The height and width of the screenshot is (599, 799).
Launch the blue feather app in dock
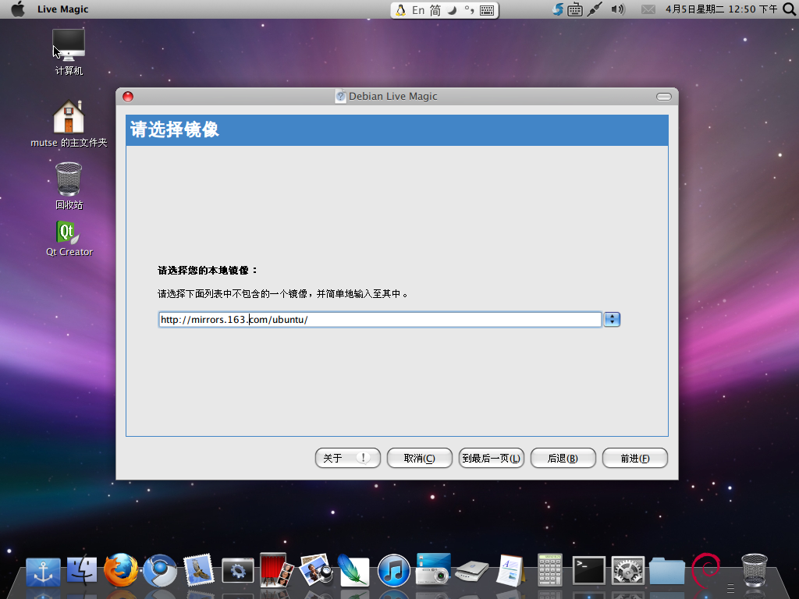(x=353, y=569)
